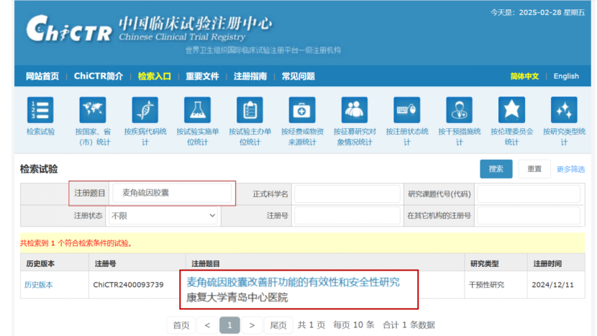The height and width of the screenshot is (336, 597).
Task: Open 历史版本 link in result row
Action: (38, 285)
